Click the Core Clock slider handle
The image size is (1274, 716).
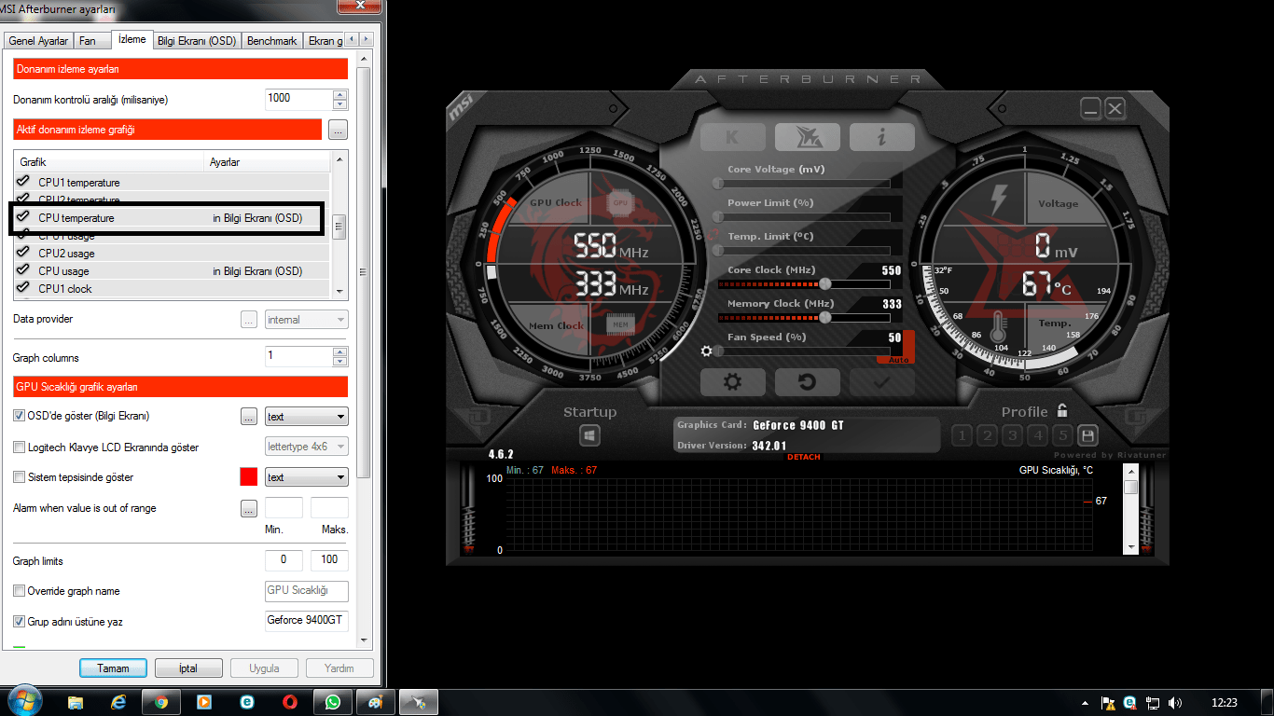pyautogui.click(x=824, y=283)
